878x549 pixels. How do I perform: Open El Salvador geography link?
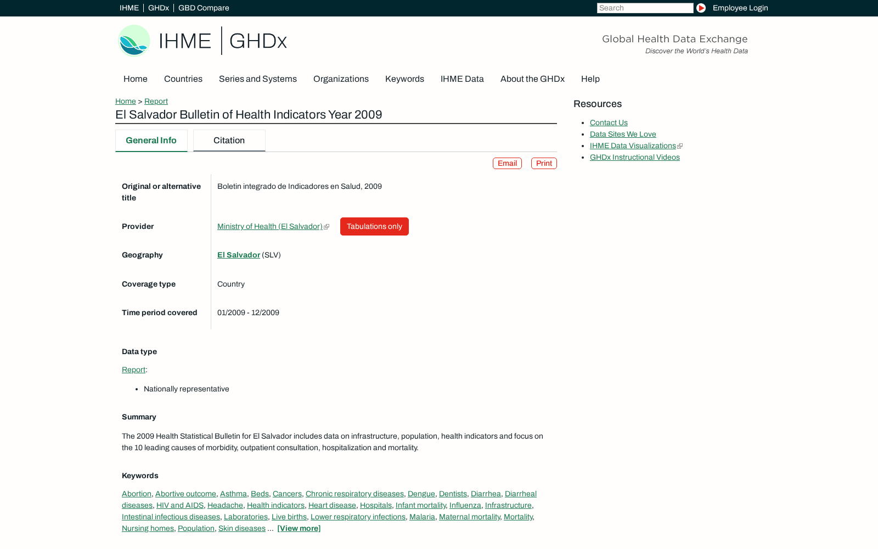(x=239, y=255)
